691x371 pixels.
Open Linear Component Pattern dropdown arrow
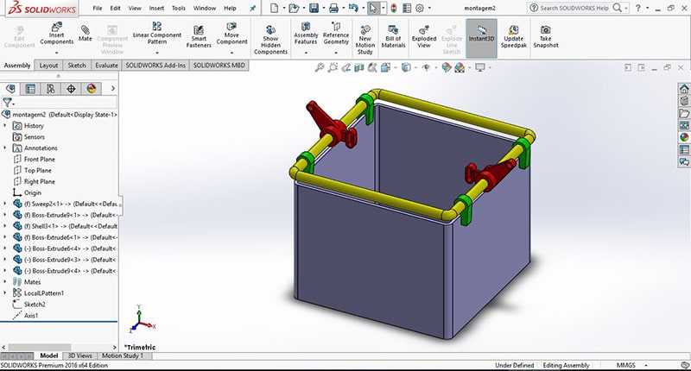[157, 53]
